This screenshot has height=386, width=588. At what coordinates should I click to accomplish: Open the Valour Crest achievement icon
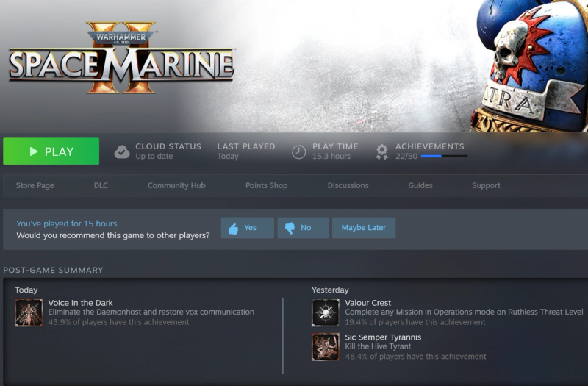click(326, 312)
